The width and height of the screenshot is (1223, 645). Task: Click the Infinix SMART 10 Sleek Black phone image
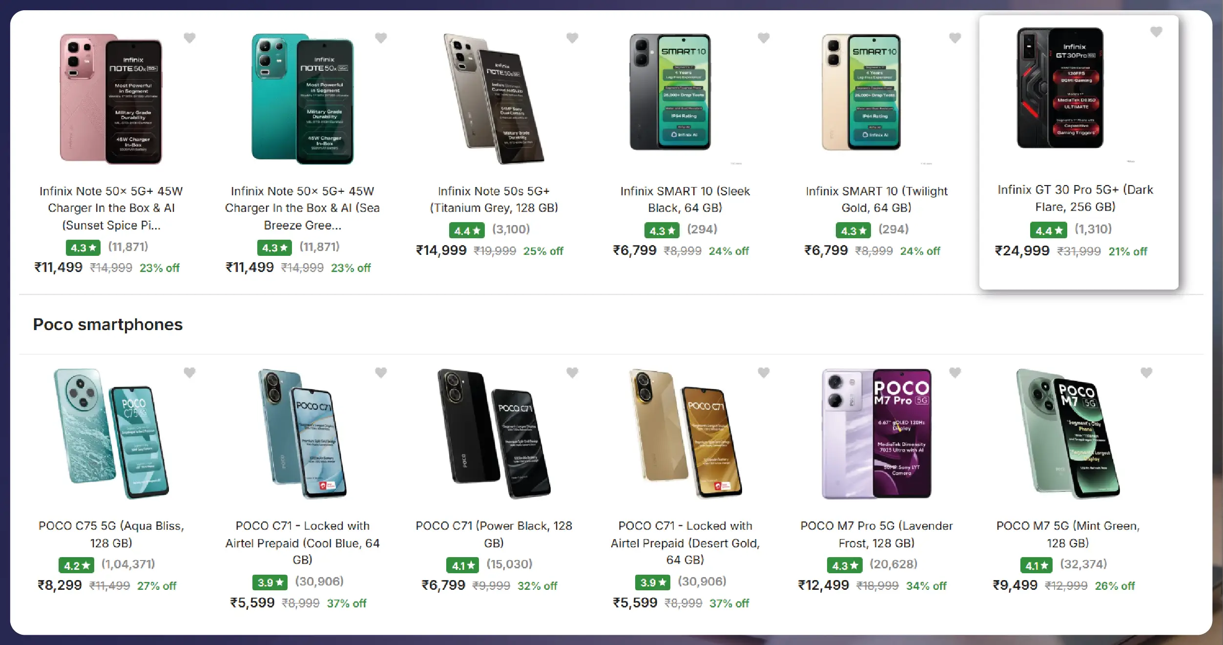click(670, 92)
